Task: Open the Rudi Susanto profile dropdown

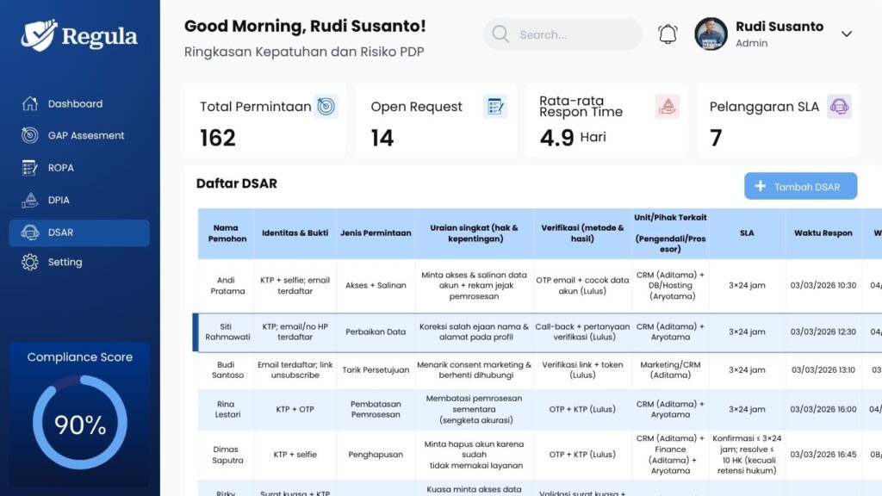Action: [x=847, y=34]
